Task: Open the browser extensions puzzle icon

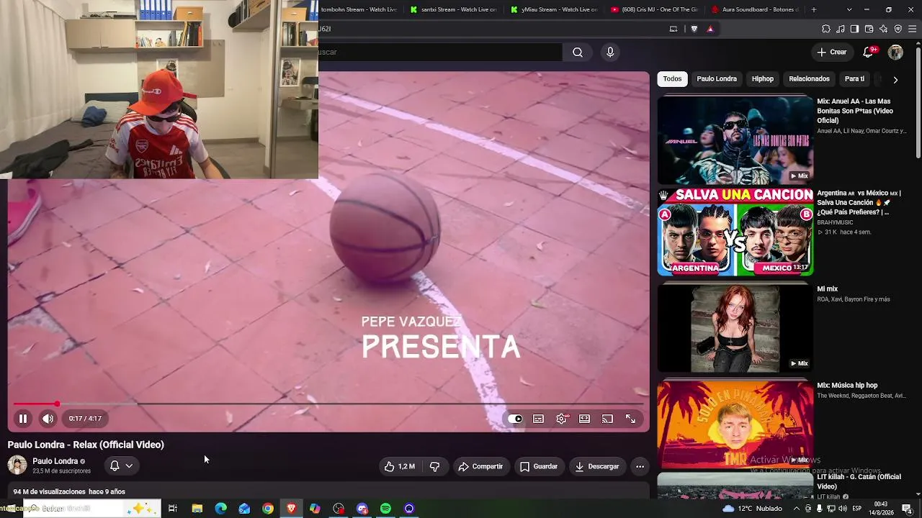Action: click(826, 29)
